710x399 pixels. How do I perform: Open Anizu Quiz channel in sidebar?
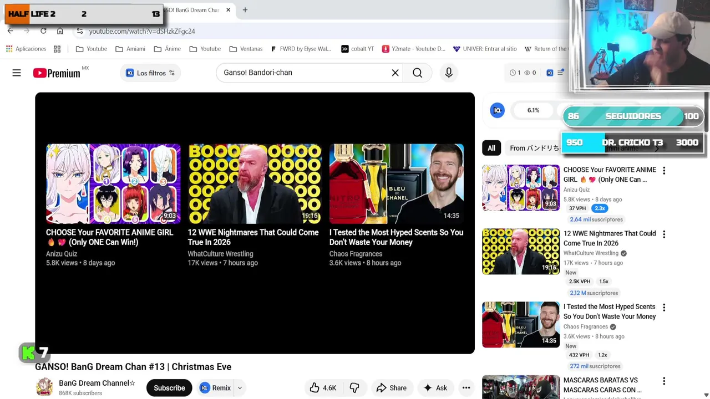point(576,190)
